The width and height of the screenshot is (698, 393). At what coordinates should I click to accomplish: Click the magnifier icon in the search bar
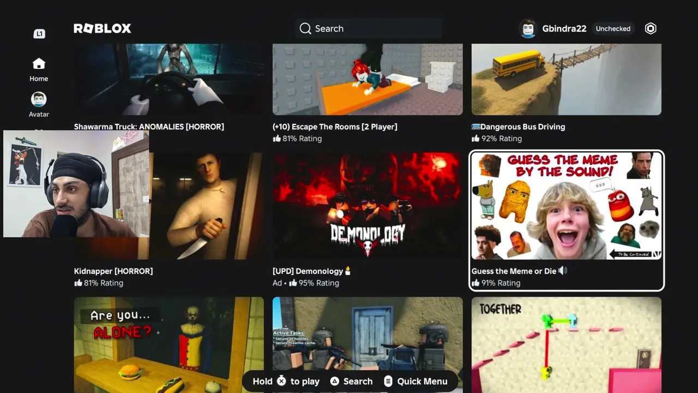point(305,28)
